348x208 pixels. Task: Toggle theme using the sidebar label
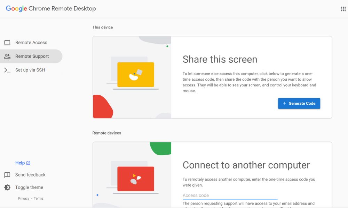[x=29, y=188]
